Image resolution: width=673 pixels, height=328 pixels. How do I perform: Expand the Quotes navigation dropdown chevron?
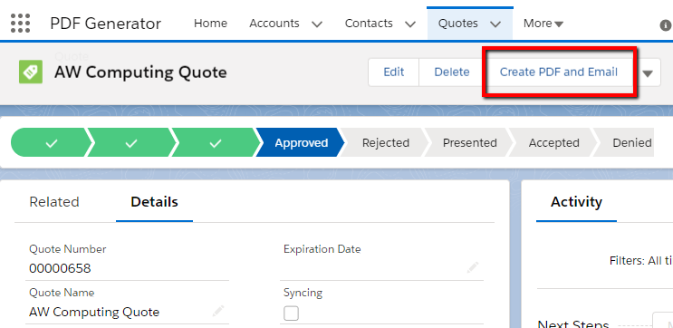pyautogui.click(x=495, y=24)
